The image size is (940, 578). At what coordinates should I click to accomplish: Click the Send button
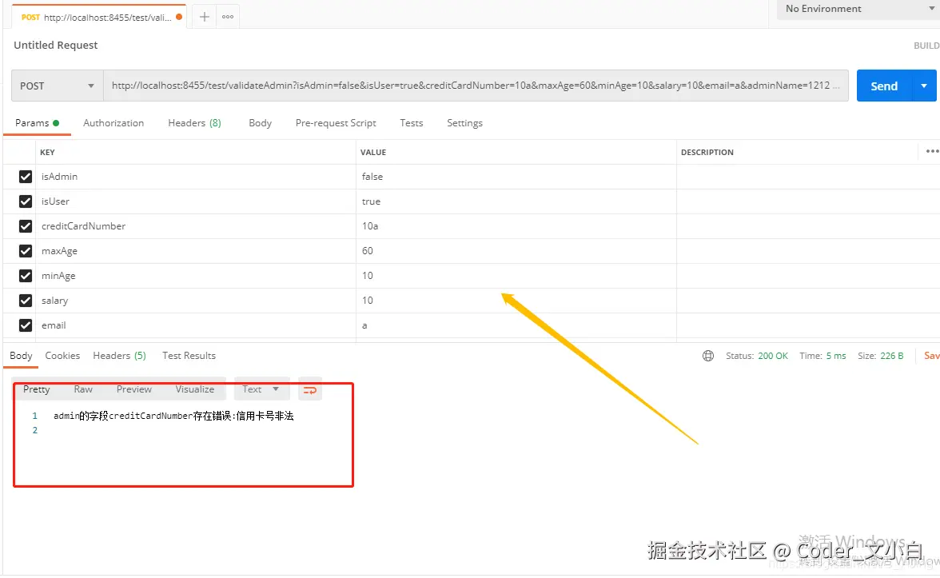pos(884,86)
